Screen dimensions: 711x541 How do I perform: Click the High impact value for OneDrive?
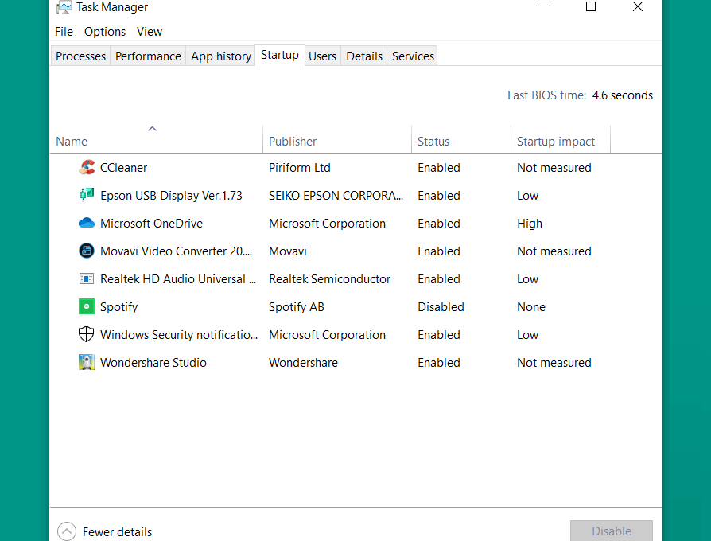[529, 224]
